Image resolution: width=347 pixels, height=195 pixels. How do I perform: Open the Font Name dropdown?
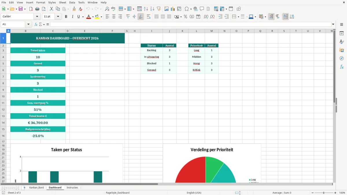[37, 17]
